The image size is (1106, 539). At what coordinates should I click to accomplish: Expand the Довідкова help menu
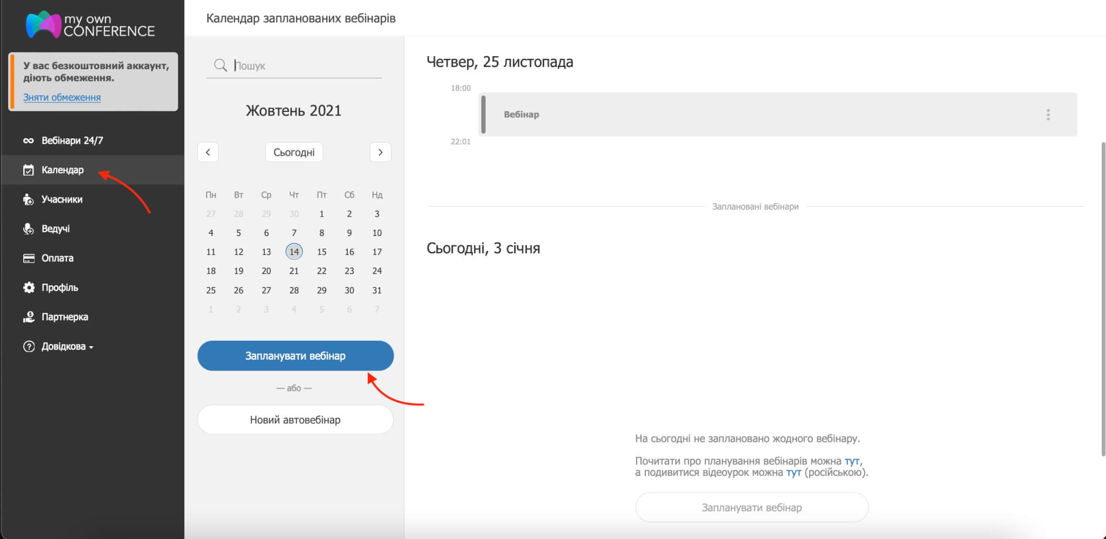tap(61, 346)
